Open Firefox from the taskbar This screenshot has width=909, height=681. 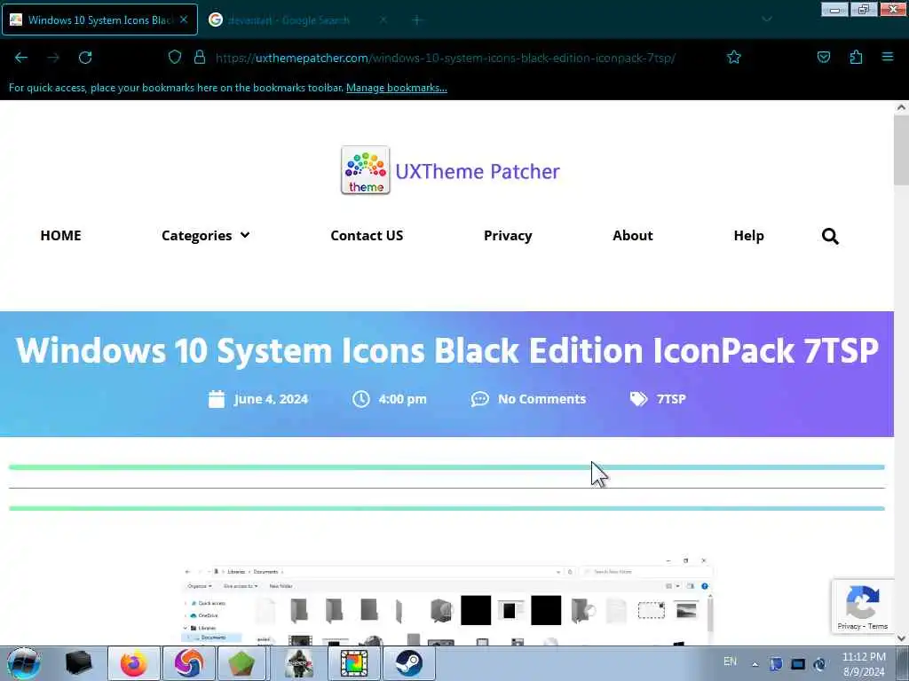click(134, 663)
